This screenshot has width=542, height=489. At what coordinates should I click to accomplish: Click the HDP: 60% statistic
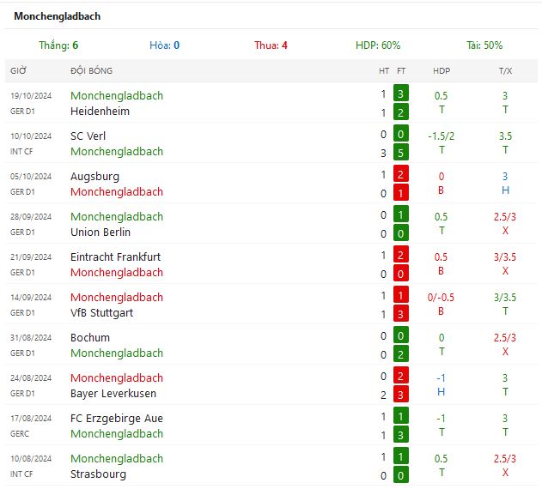coord(378,45)
